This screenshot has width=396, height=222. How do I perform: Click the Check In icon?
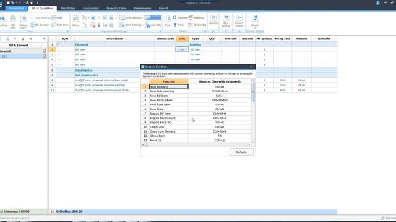coord(255,22)
